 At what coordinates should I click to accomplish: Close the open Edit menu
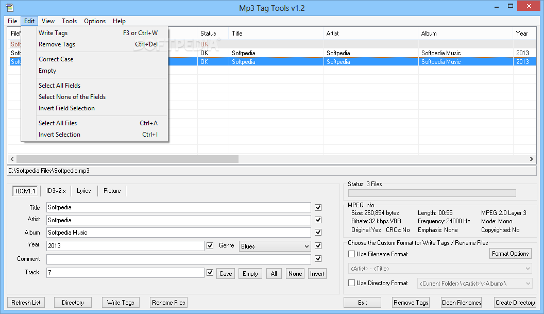[x=29, y=21]
